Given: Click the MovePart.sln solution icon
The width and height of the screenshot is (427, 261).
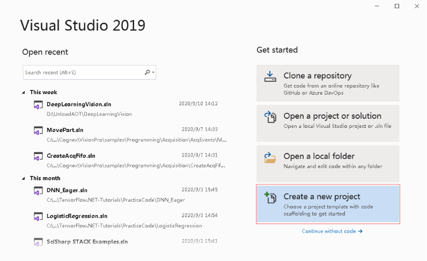Looking at the screenshot, I should (x=38, y=130).
